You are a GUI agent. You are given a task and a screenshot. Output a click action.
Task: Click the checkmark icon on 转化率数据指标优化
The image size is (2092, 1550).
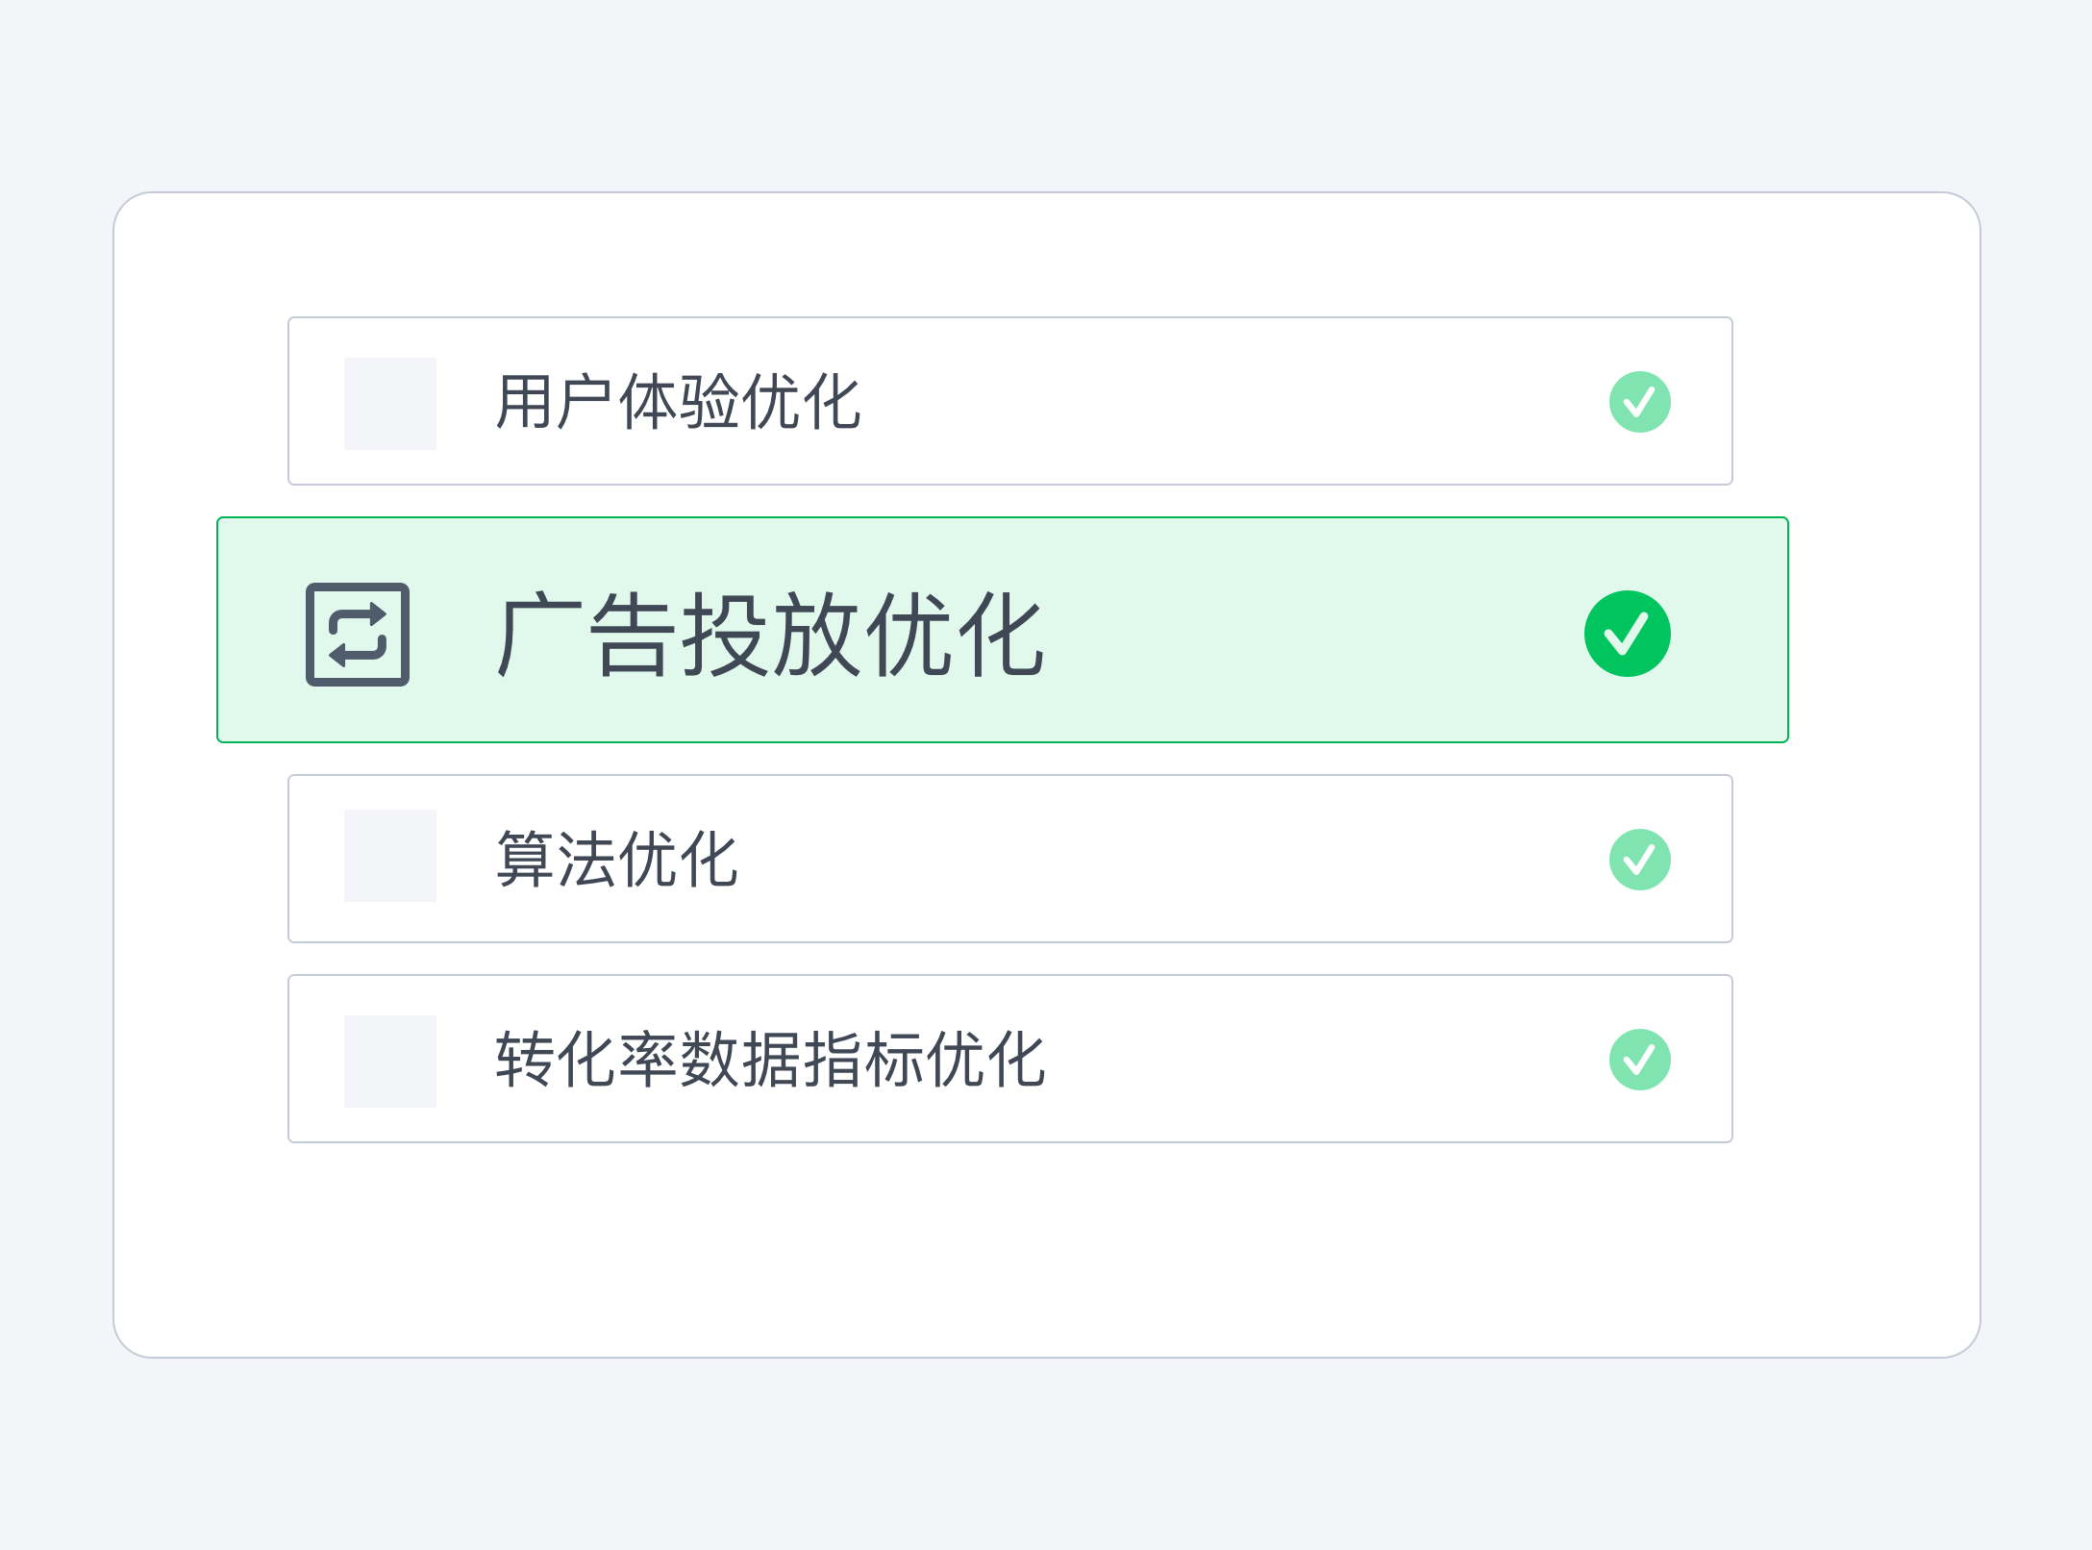pyautogui.click(x=1639, y=1060)
